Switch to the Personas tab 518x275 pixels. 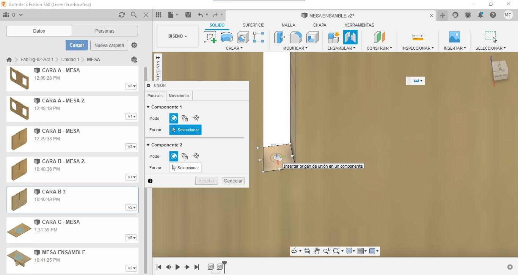click(105, 31)
